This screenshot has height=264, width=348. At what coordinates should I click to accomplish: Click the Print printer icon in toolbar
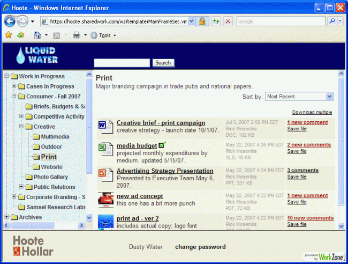click(77, 35)
